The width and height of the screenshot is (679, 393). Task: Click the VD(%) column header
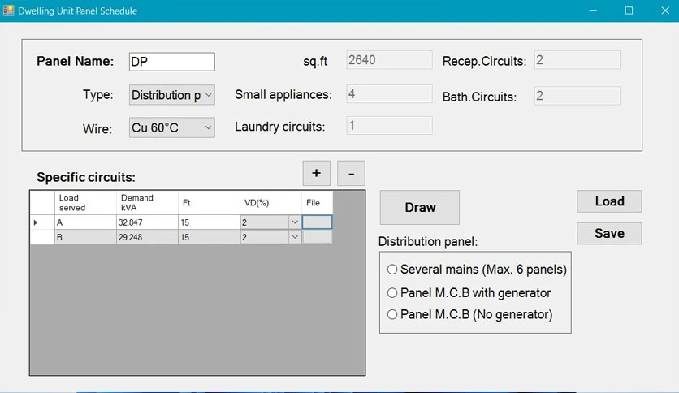coord(270,202)
